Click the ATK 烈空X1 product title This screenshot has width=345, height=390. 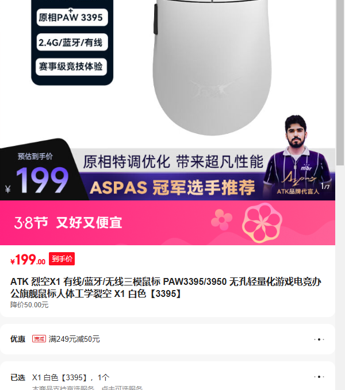pos(166,288)
